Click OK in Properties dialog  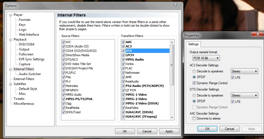point(207,129)
